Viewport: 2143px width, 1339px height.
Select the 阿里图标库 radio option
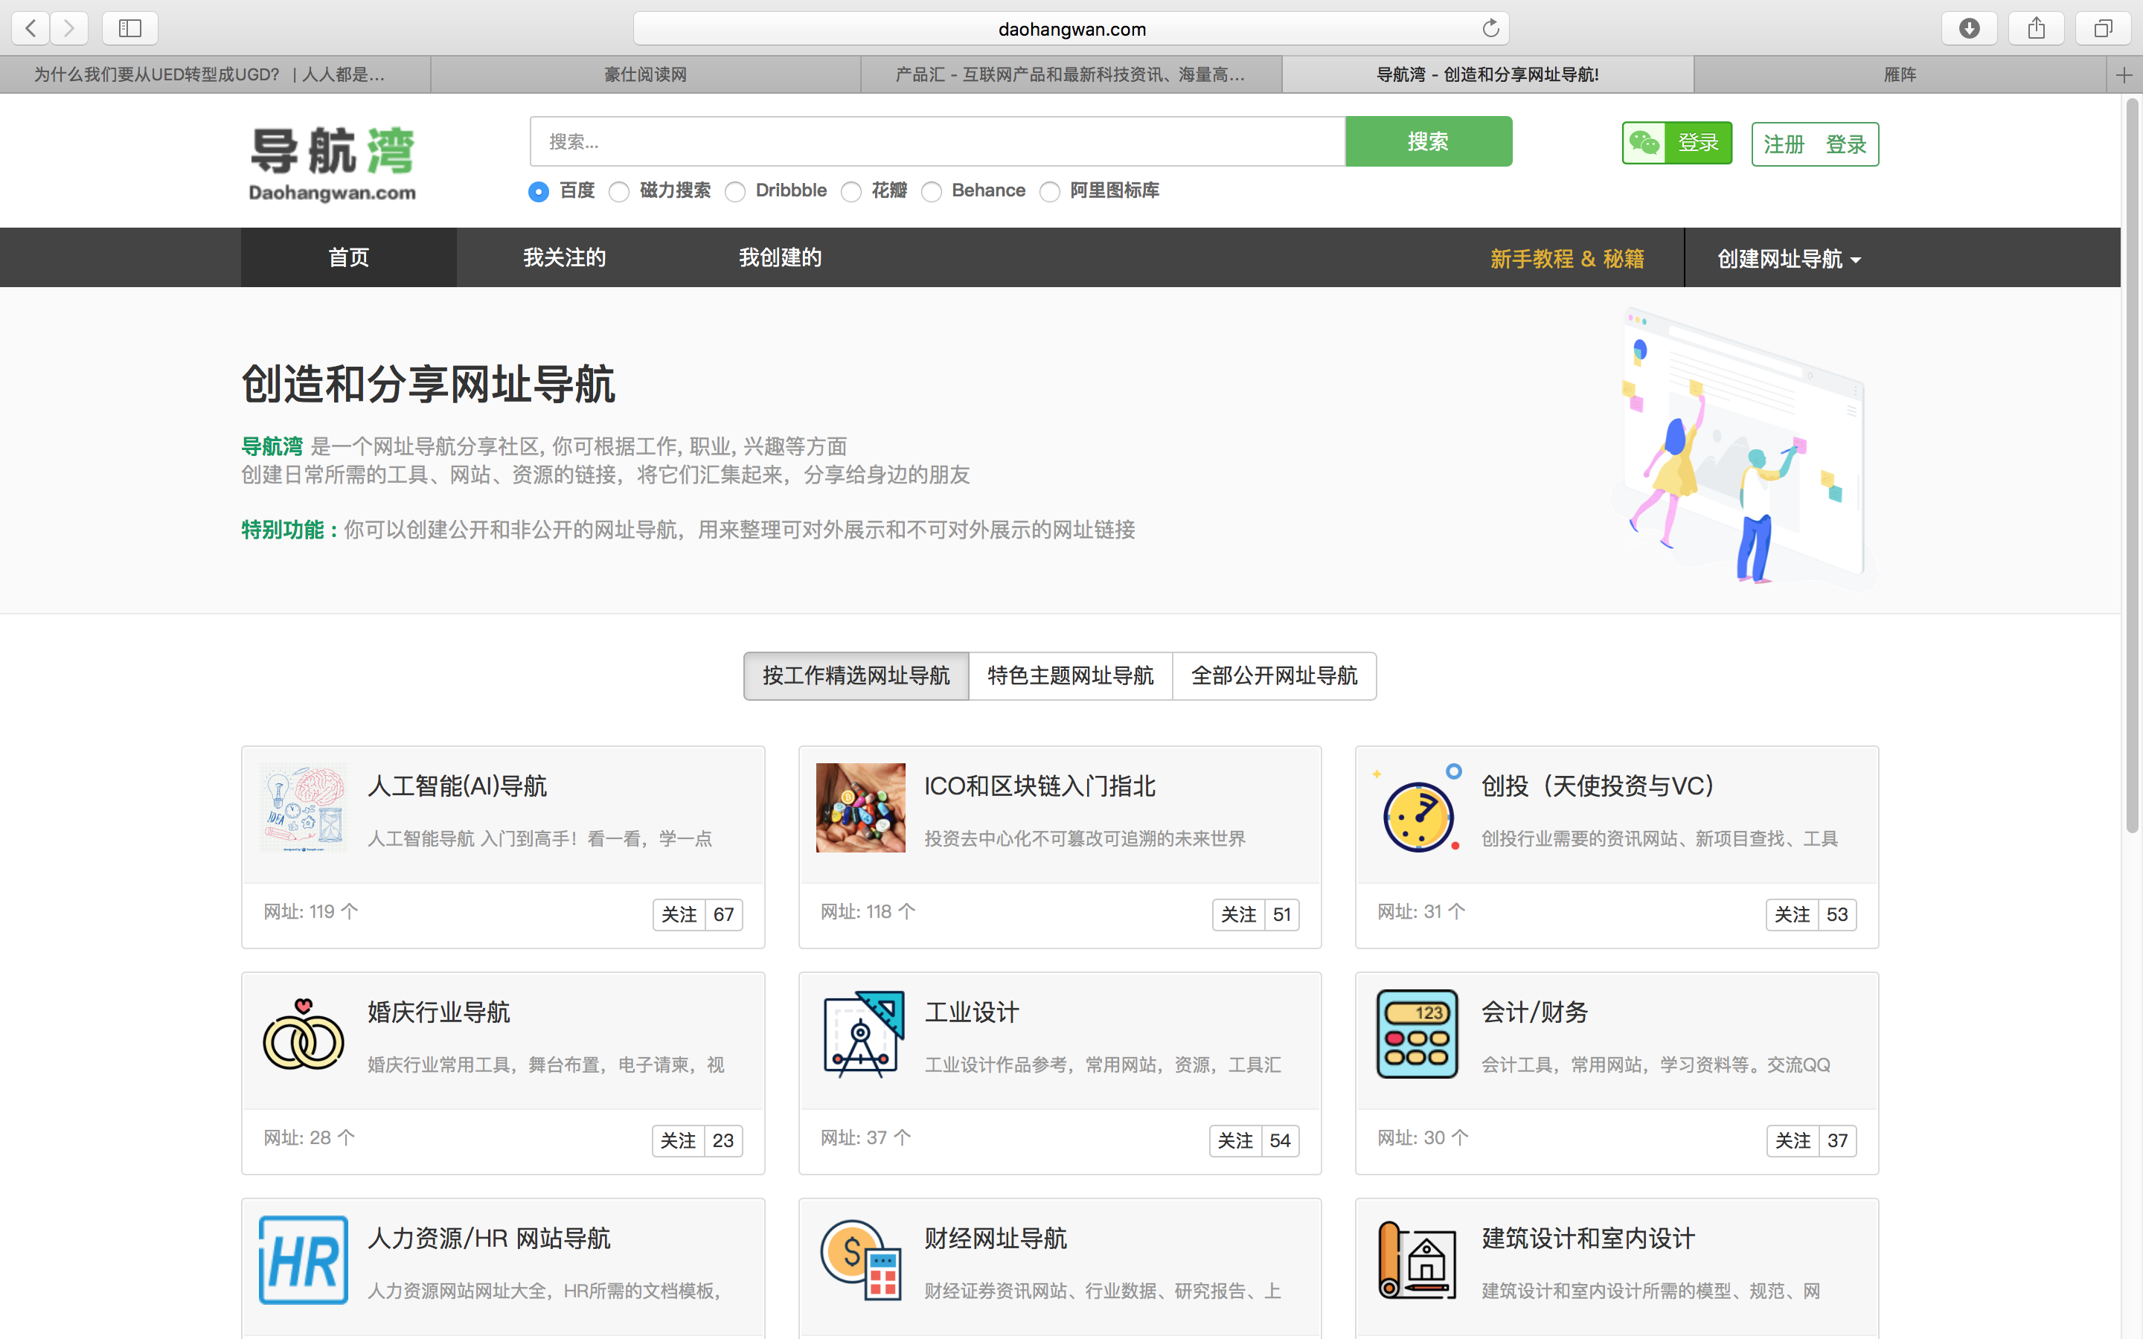[1049, 191]
